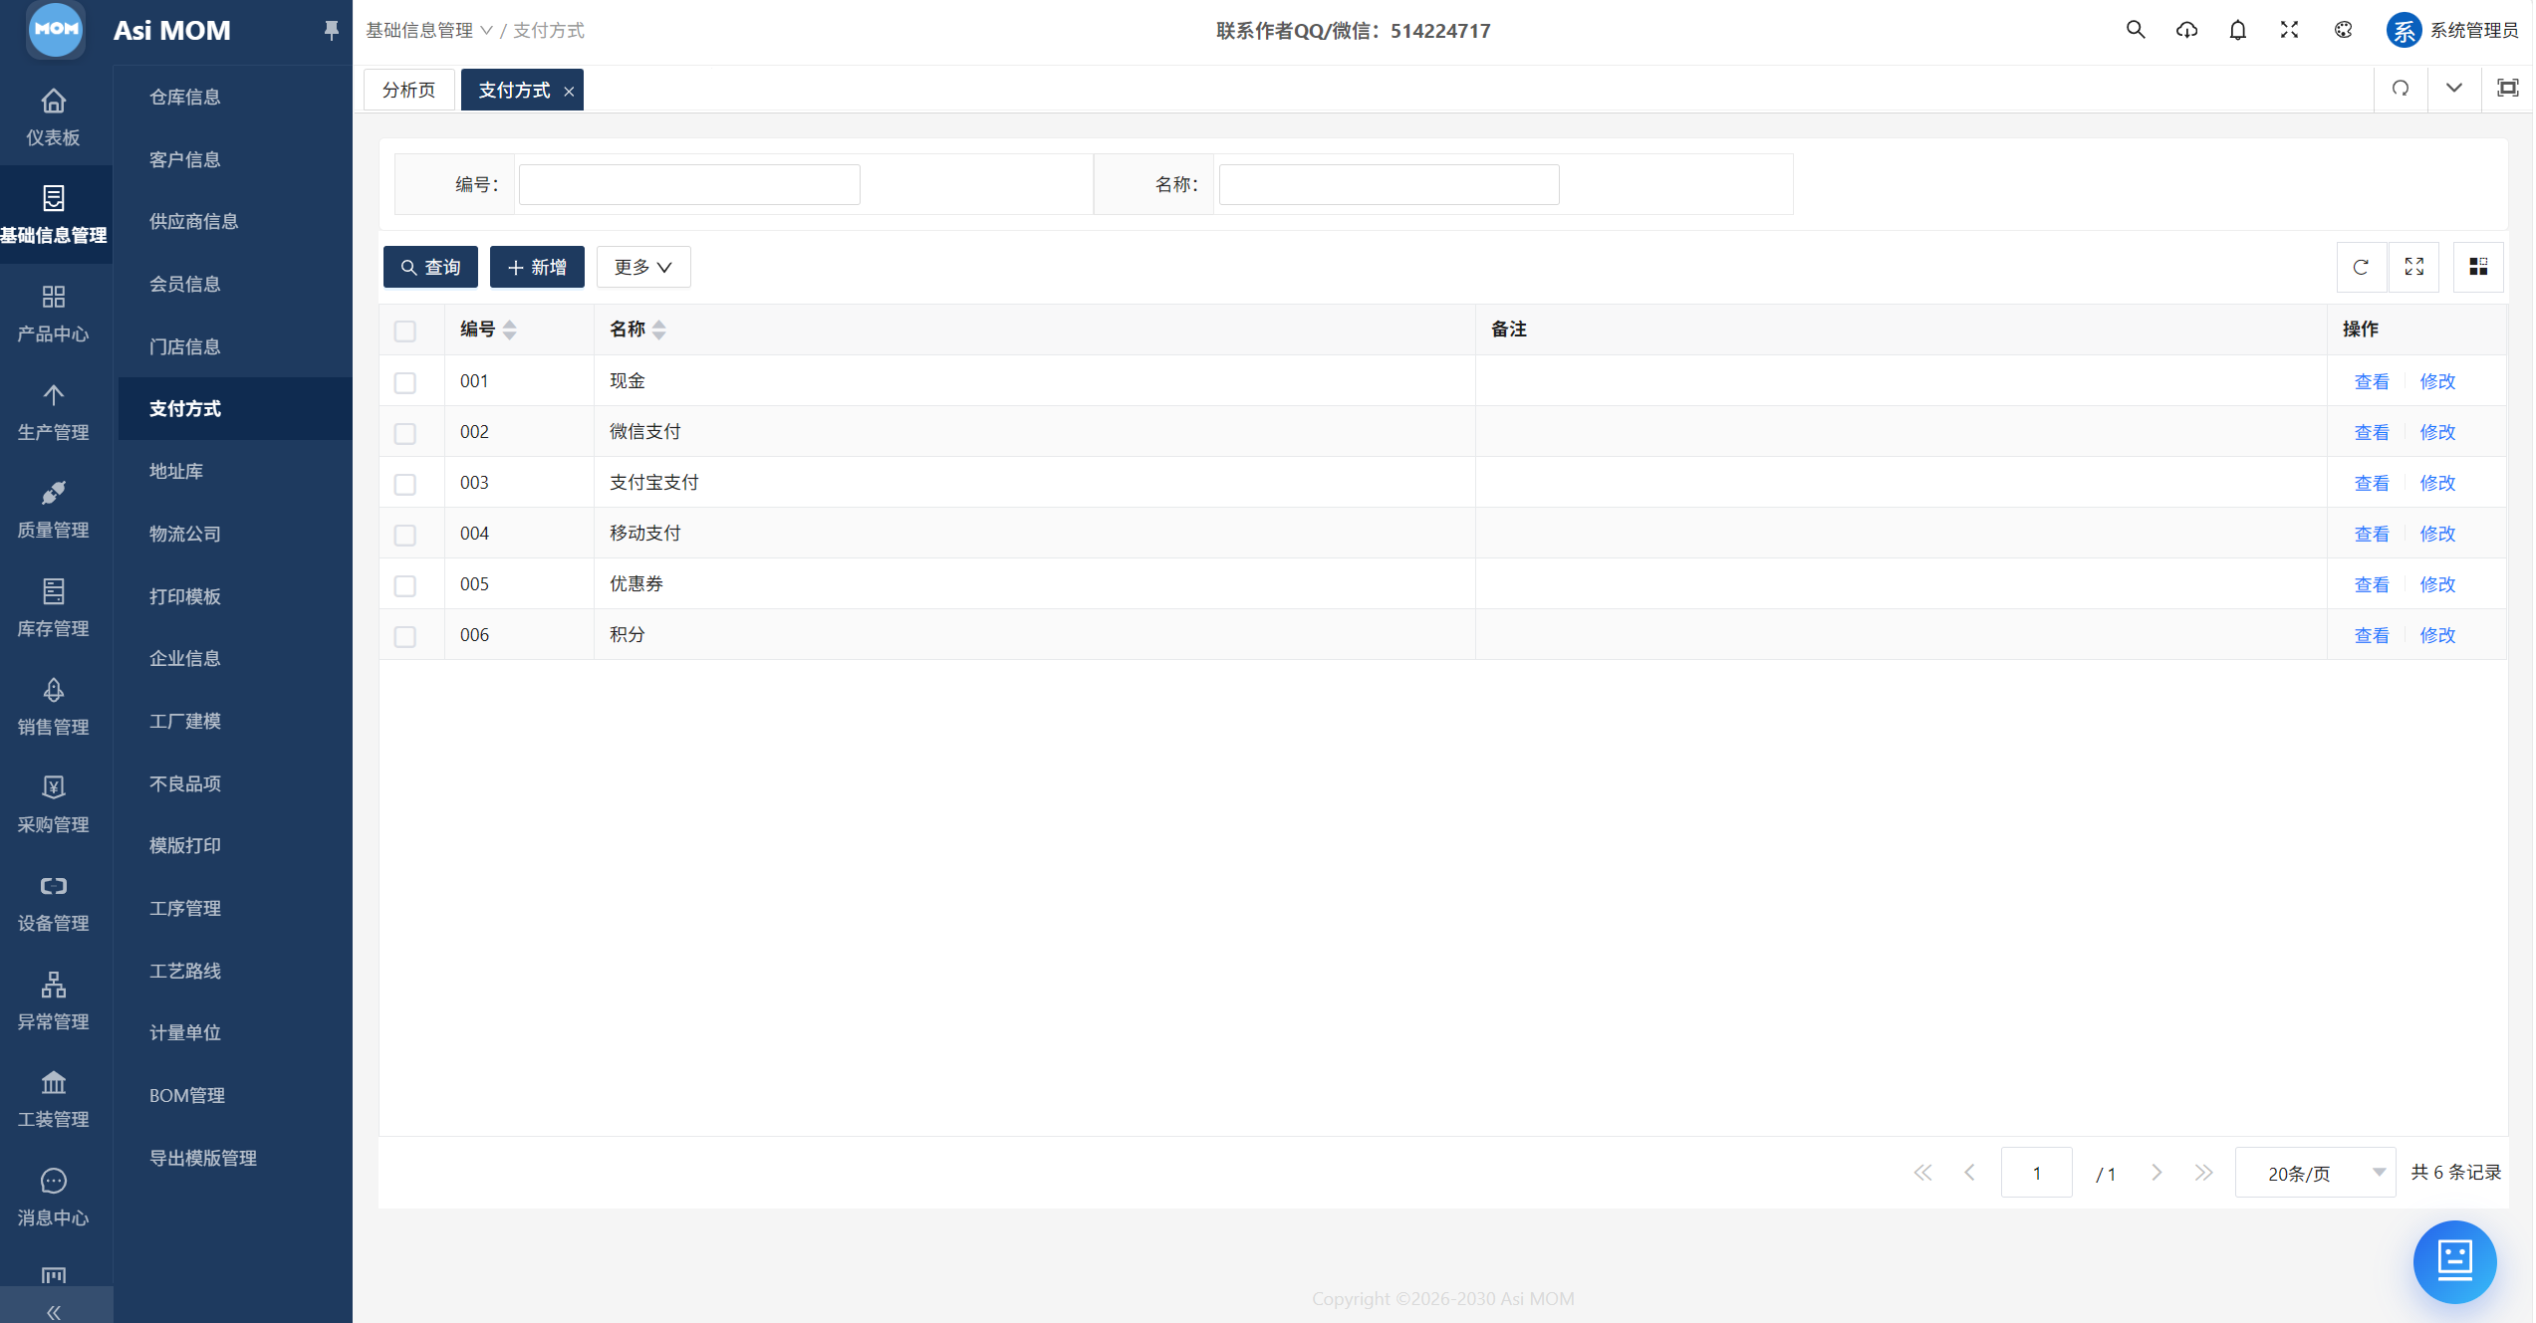
Task: Jump to last page double arrow
Action: click(x=2203, y=1173)
